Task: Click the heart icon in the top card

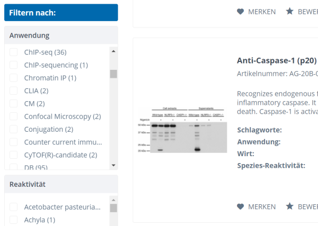Action: 240,11
